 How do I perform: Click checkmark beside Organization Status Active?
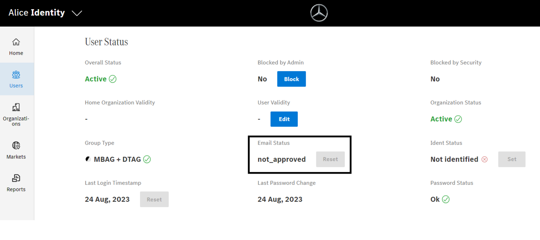pos(458,119)
